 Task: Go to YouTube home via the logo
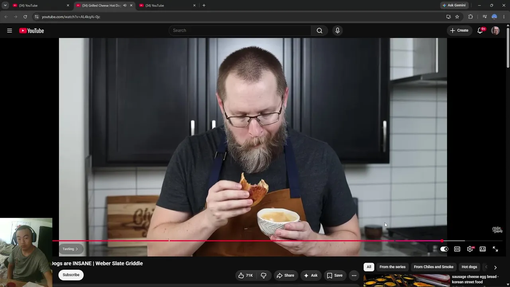pyautogui.click(x=31, y=31)
